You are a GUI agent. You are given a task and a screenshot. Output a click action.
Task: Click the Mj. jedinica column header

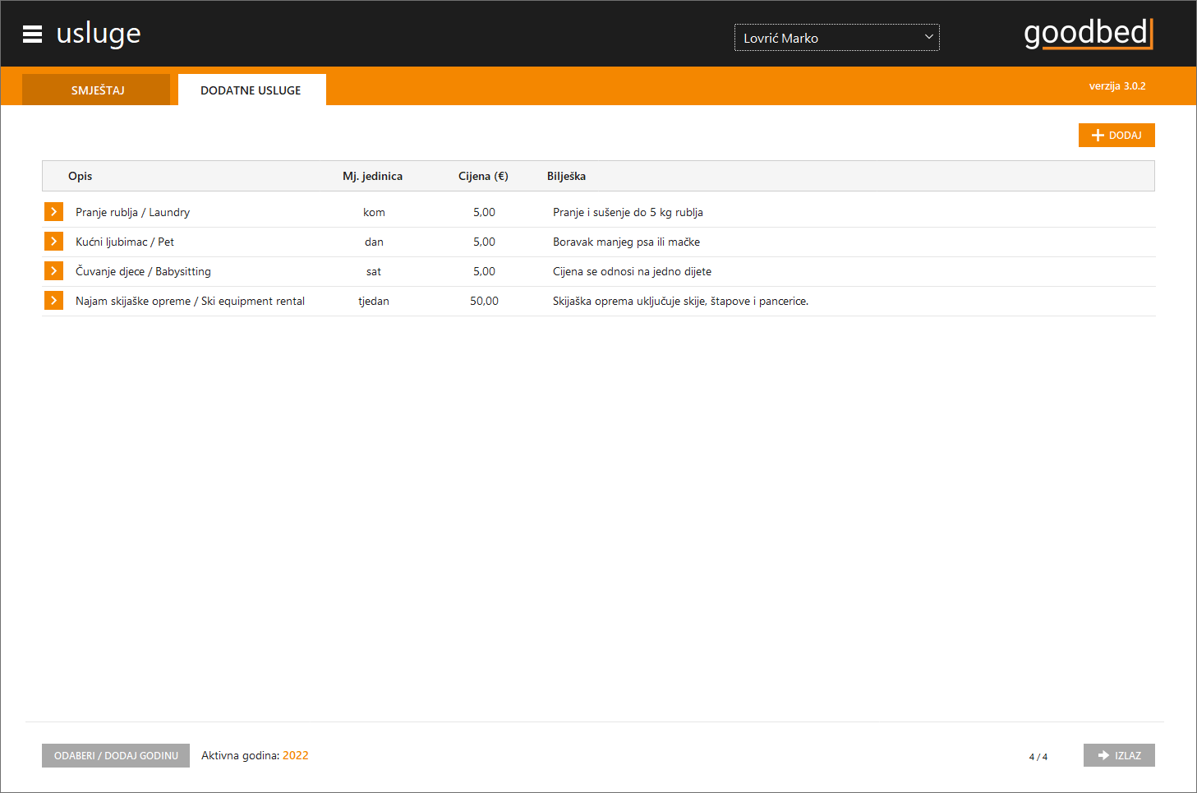(x=373, y=176)
